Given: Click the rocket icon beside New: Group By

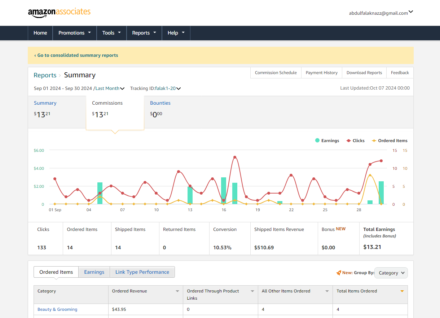Looking at the screenshot, I should pyautogui.click(x=339, y=273).
